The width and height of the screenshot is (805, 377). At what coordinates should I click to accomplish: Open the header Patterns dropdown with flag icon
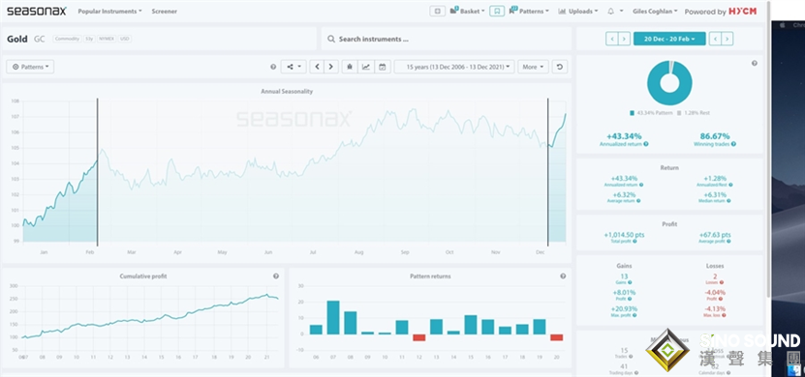(x=529, y=11)
